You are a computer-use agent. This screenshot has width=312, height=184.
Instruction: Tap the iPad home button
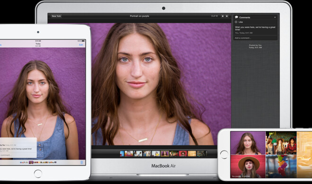(x=38, y=174)
